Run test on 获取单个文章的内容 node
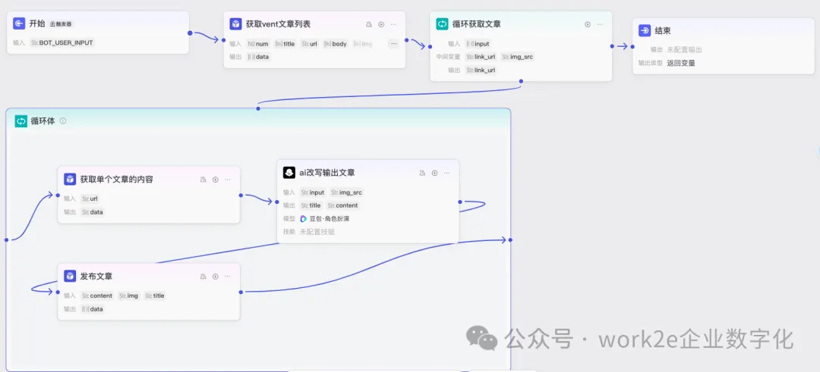The image size is (820, 372). pyautogui.click(x=216, y=180)
